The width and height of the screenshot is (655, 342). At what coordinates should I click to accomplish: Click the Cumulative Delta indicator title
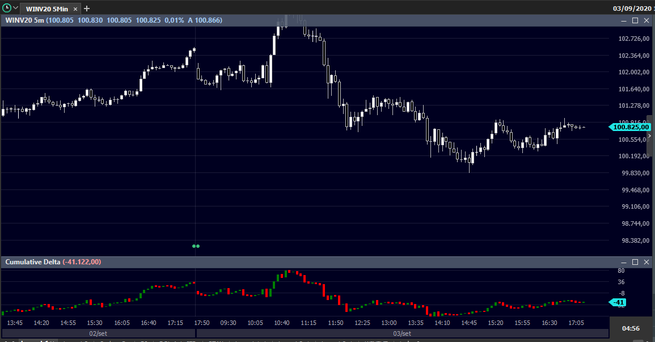[x=32, y=262]
